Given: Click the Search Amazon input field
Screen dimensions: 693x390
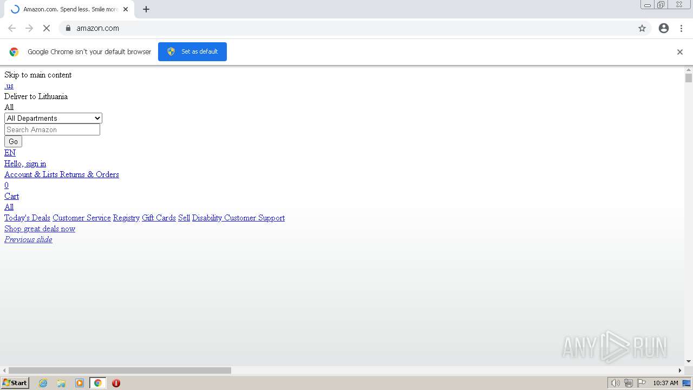Looking at the screenshot, I should point(52,129).
